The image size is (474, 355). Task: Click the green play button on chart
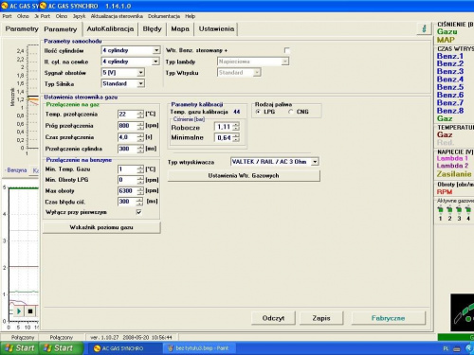coord(19,311)
